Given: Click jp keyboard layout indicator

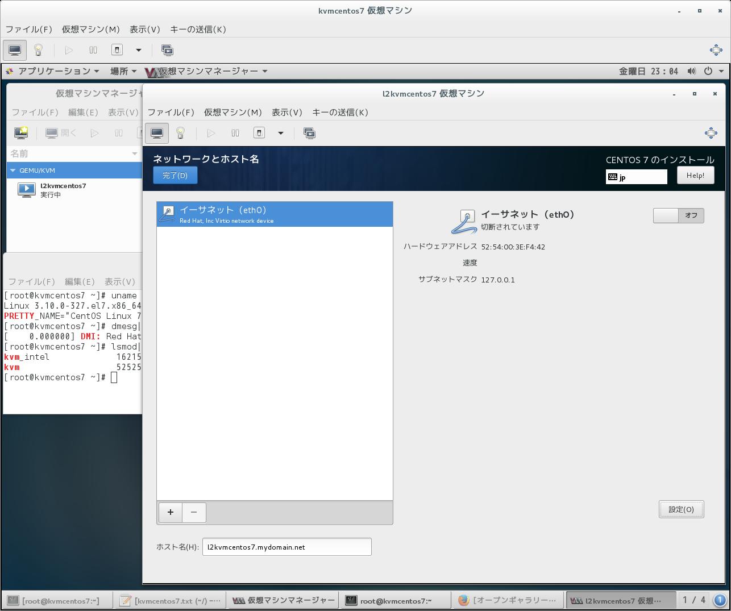Looking at the screenshot, I should pos(637,177).
